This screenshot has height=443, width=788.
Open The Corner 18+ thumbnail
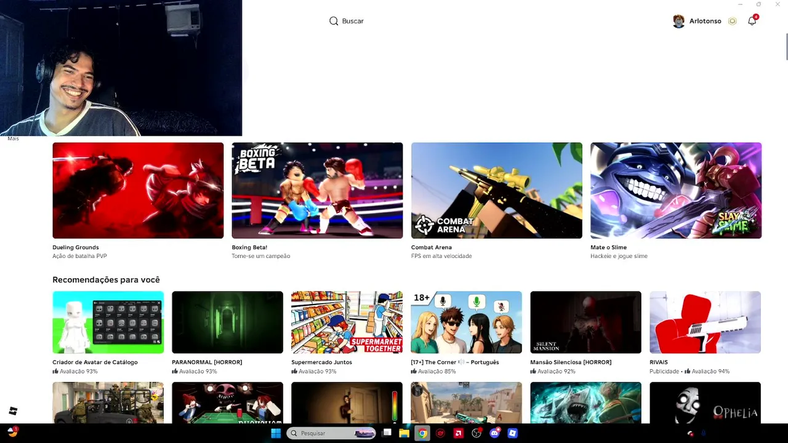(466, 322)
